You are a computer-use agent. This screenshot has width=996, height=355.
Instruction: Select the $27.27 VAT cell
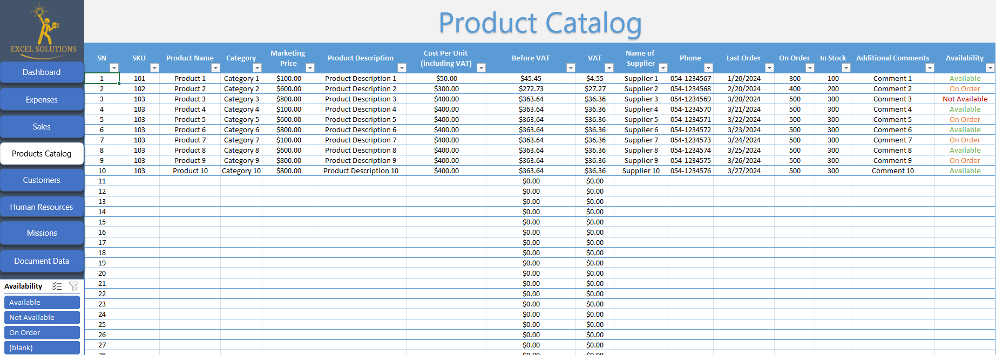(x=595, y=89)
